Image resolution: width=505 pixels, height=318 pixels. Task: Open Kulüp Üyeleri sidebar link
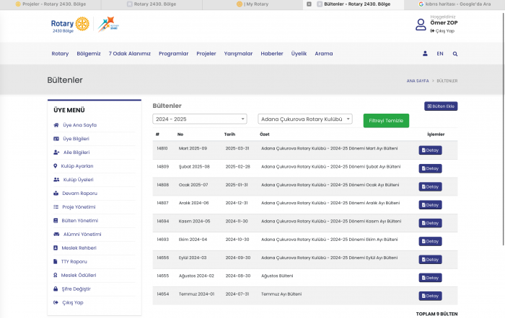coord(78,180)
